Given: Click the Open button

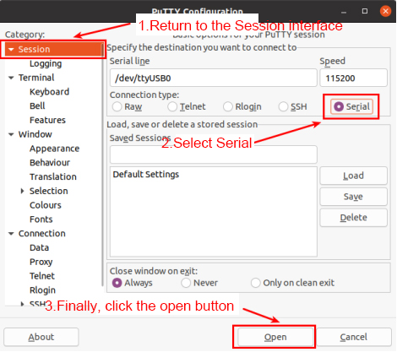Looking at the screenshot, I should pos(275,337).
